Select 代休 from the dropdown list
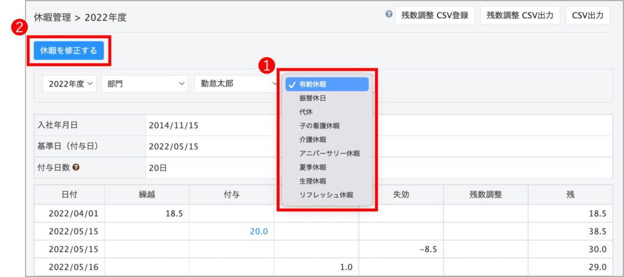 point(306,112)
